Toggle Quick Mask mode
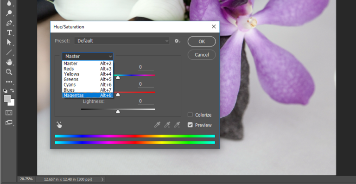Screen dimensions: 356x184 (x=9, y=113)
